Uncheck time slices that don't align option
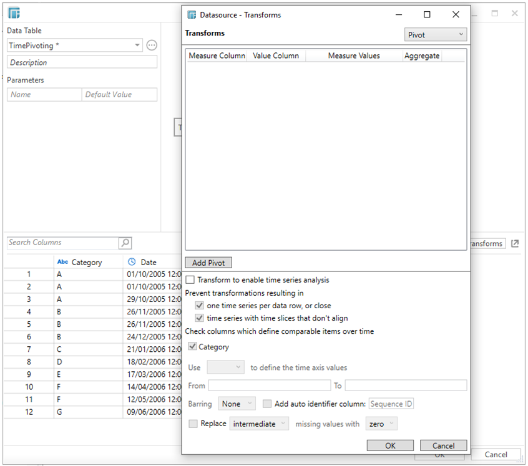 tap(199, 318)
